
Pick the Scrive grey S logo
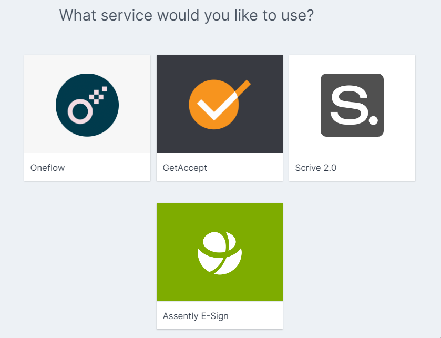pyautogui.click(x=352, y=105)
